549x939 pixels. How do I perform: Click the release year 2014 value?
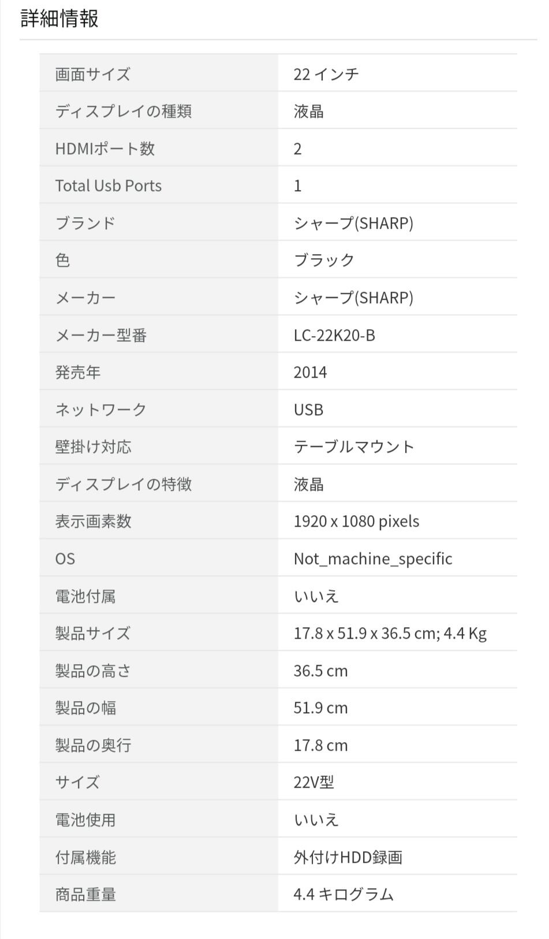(x=310, y=372)
